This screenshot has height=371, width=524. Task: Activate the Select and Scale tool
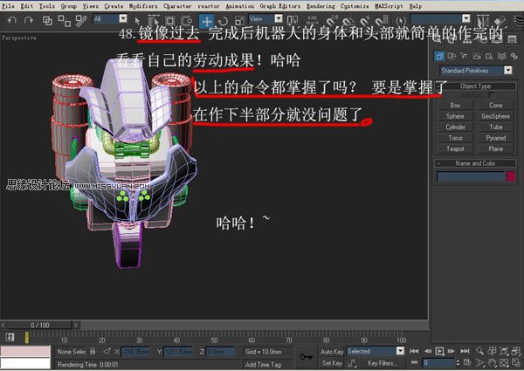[239, 21]
